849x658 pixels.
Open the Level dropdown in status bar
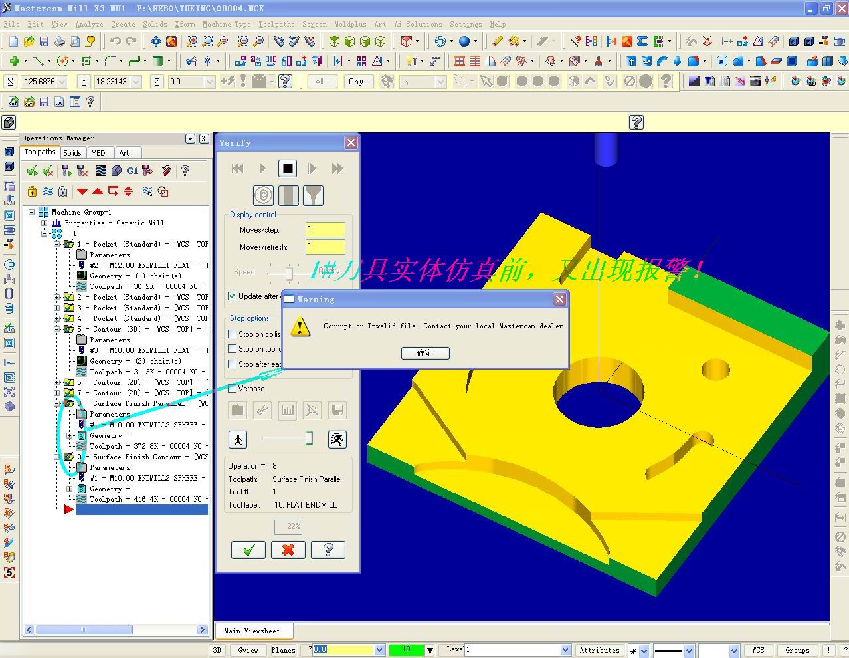[x=565, y=650]
